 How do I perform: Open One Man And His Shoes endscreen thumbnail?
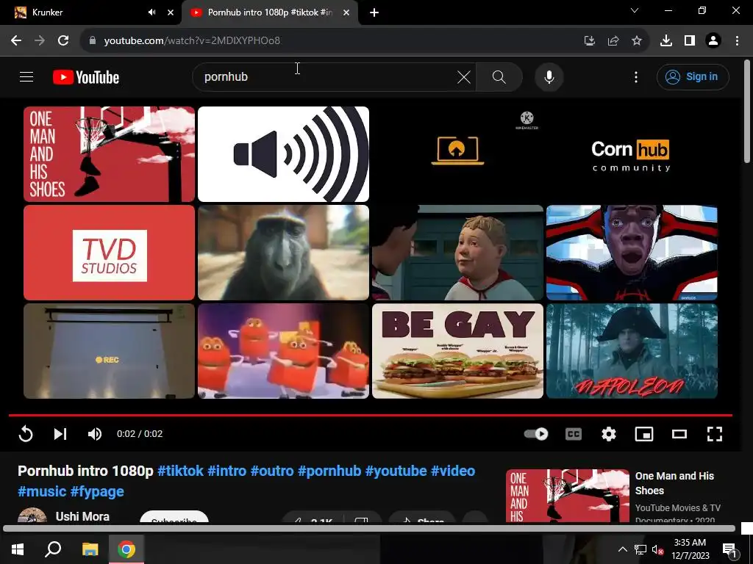point(109,154)
